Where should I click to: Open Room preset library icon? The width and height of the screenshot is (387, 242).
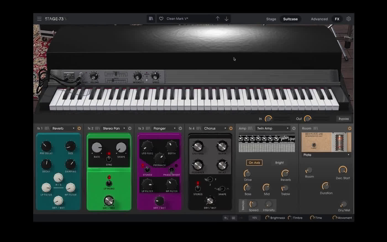(316, 128)
